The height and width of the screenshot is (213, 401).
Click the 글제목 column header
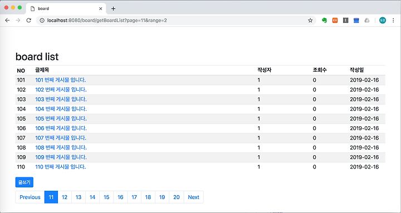tap(42, 70)
